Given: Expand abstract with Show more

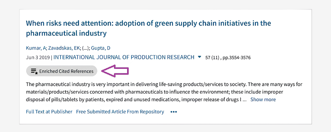Looking at the screenshot, I should pyautogui.click(x=263, y=99).
